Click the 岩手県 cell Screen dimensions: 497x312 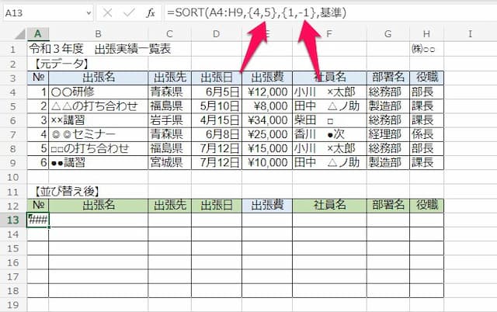pos(169,120)
